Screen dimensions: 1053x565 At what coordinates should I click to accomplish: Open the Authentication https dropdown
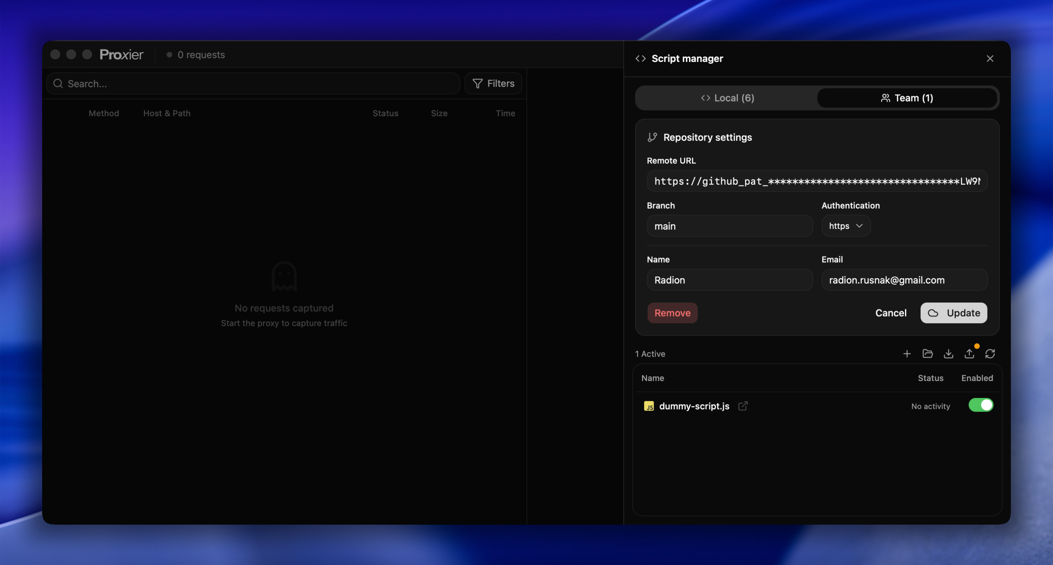845,226
